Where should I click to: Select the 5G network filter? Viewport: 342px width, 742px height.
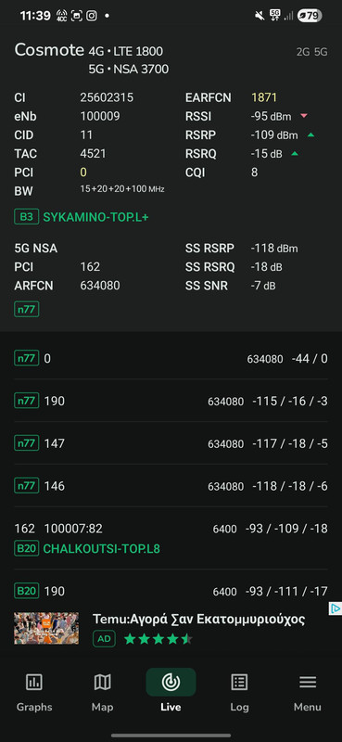point(321,52)
